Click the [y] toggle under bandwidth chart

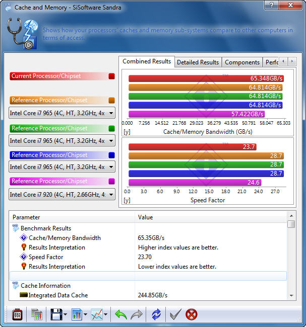pyautogui.click(x=127, y=132)
